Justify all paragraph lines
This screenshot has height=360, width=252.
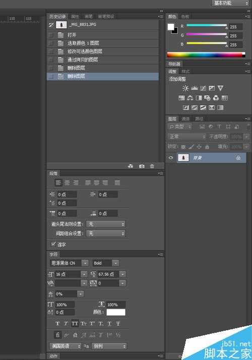pyautogui.click(x=117, y=183)
